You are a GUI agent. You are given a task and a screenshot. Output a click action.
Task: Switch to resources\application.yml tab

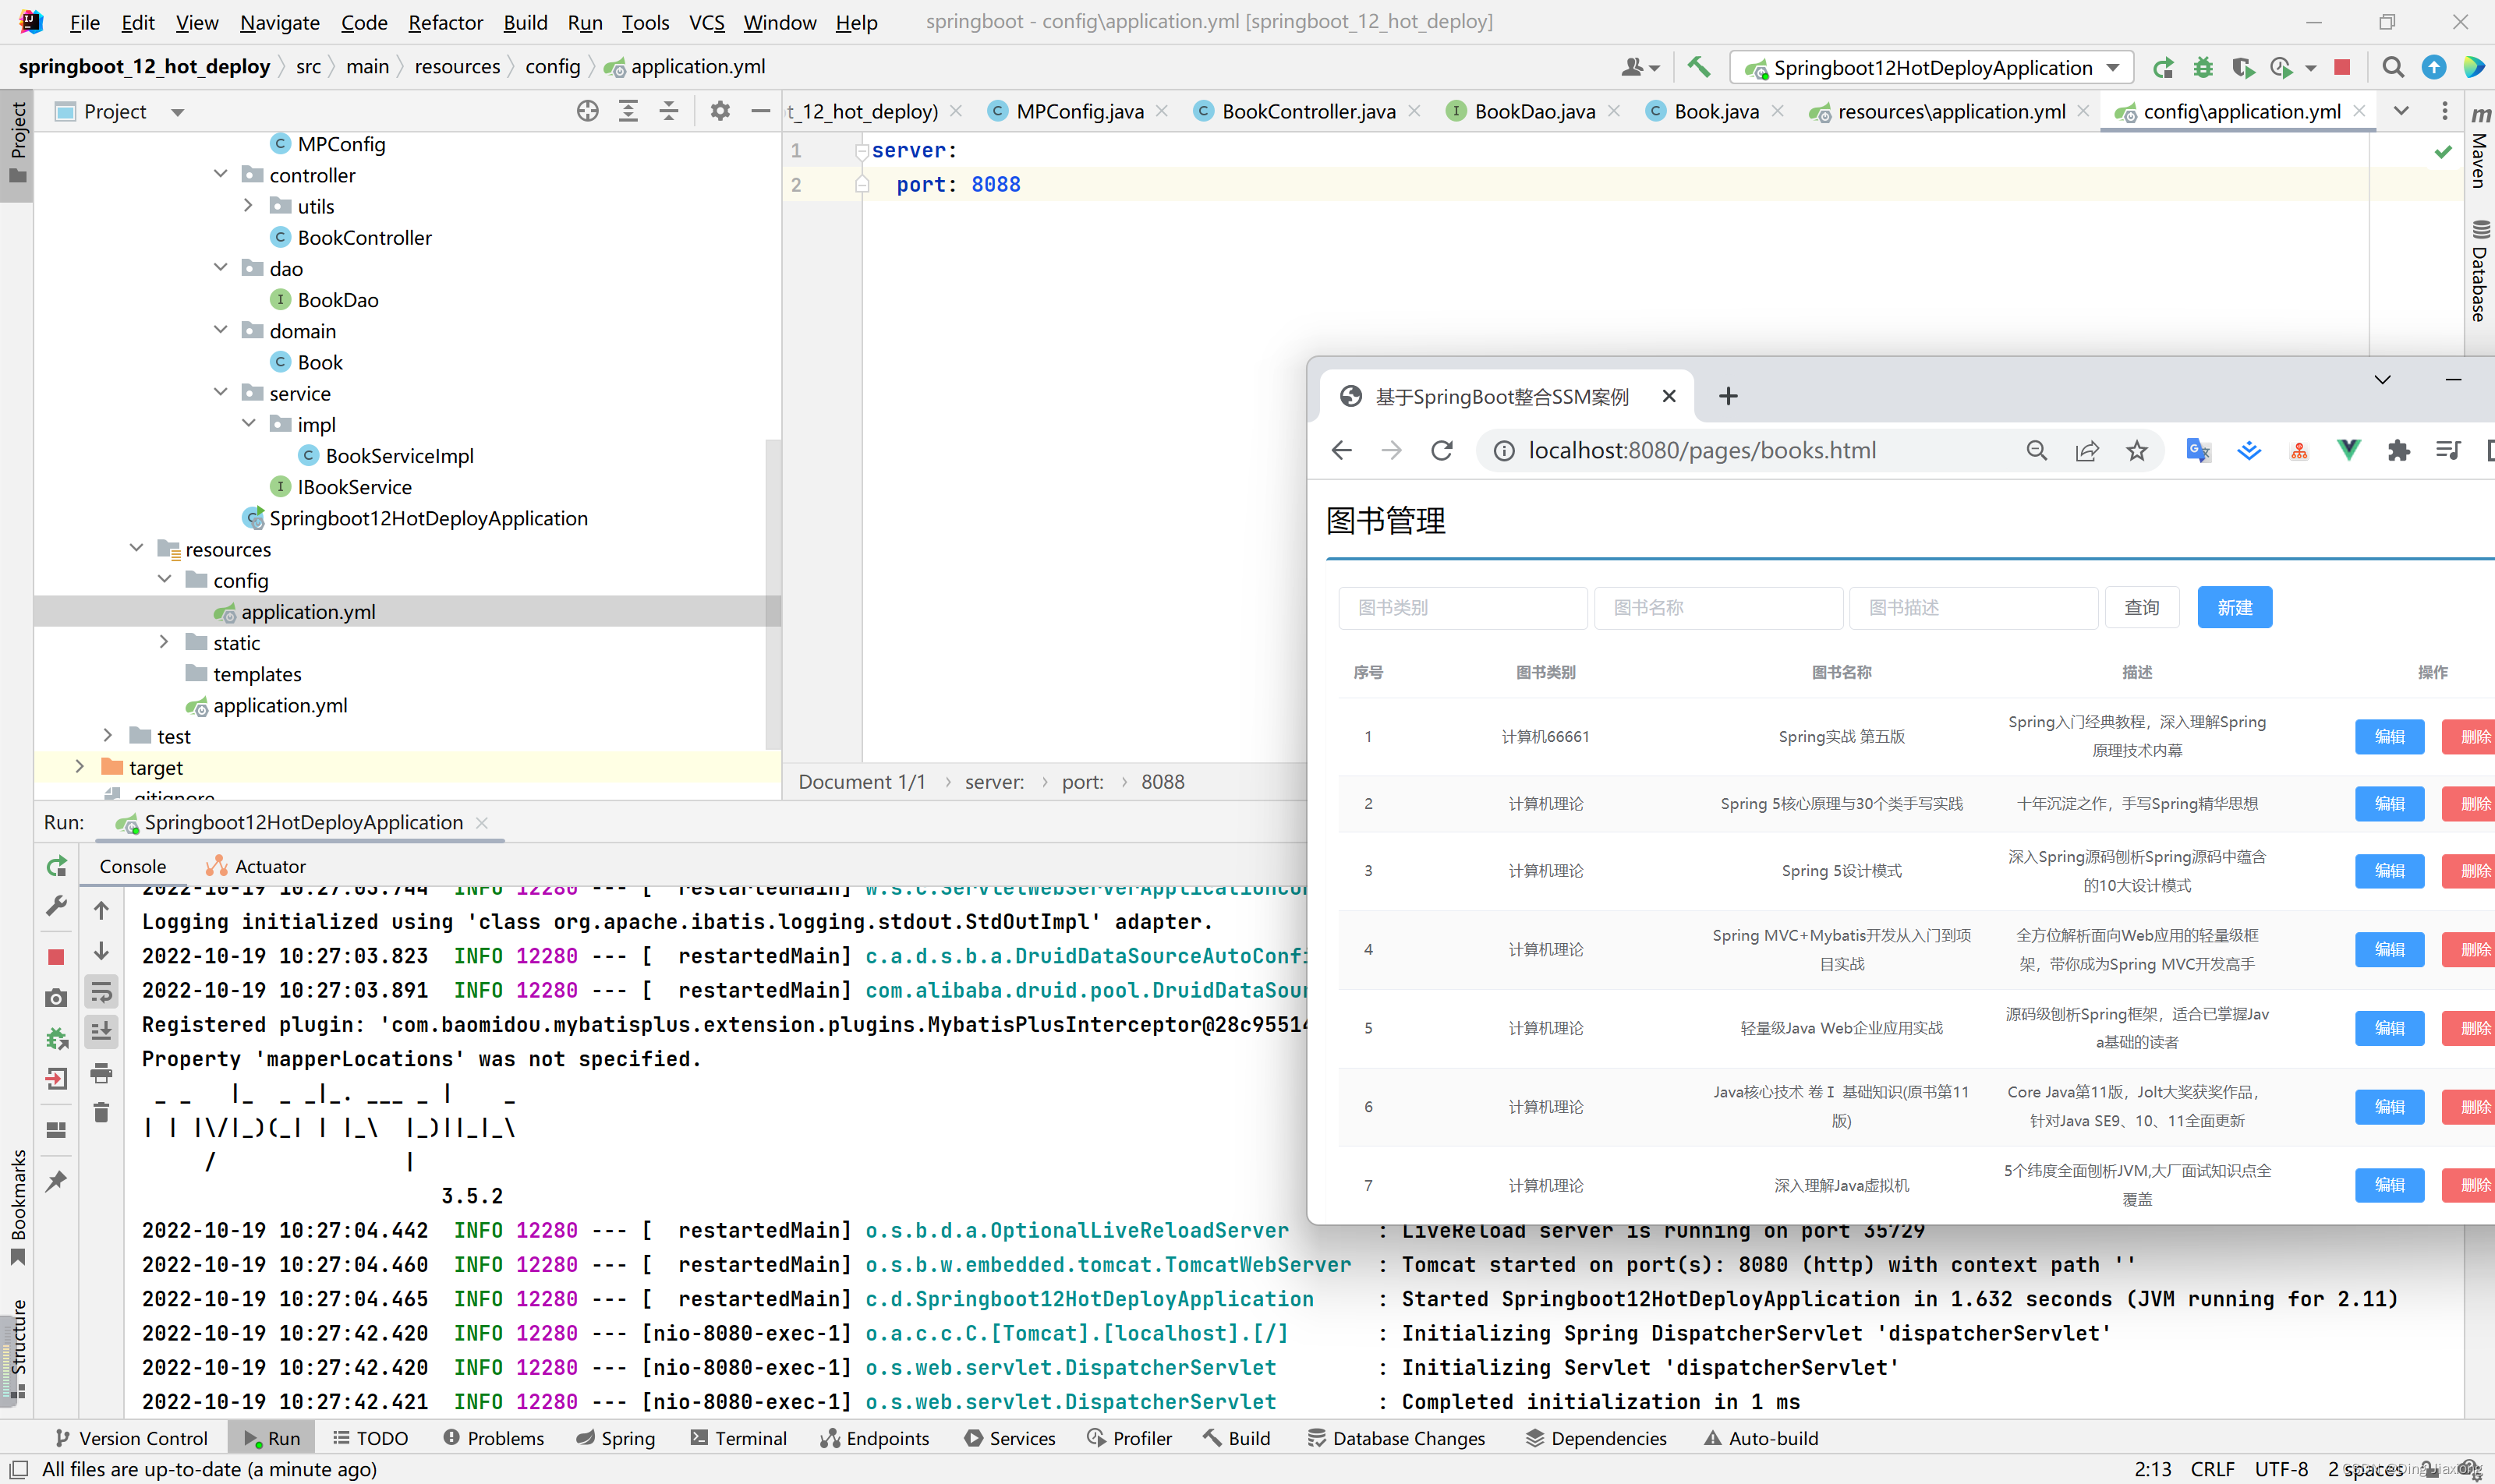click(1951, 111)
